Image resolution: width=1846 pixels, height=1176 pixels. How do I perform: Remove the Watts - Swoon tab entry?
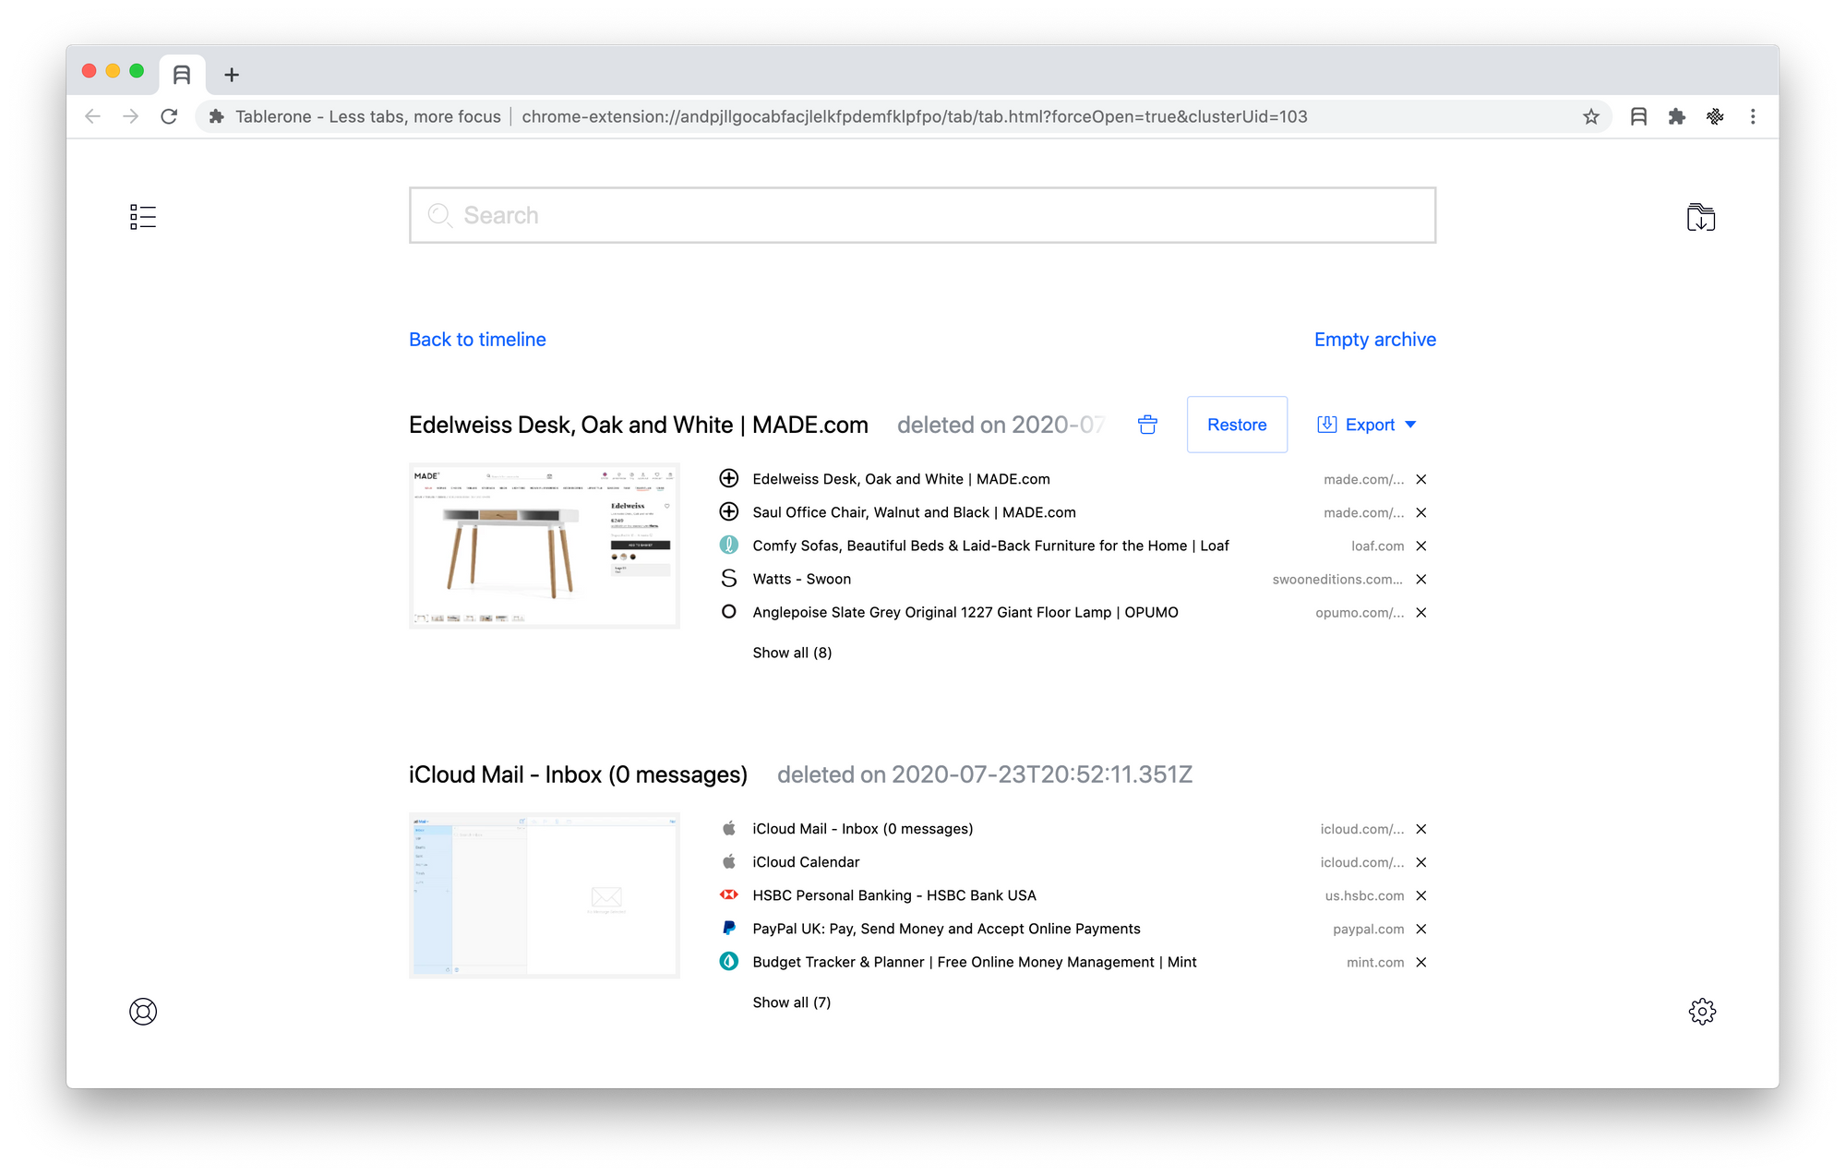coord(1421,579)
